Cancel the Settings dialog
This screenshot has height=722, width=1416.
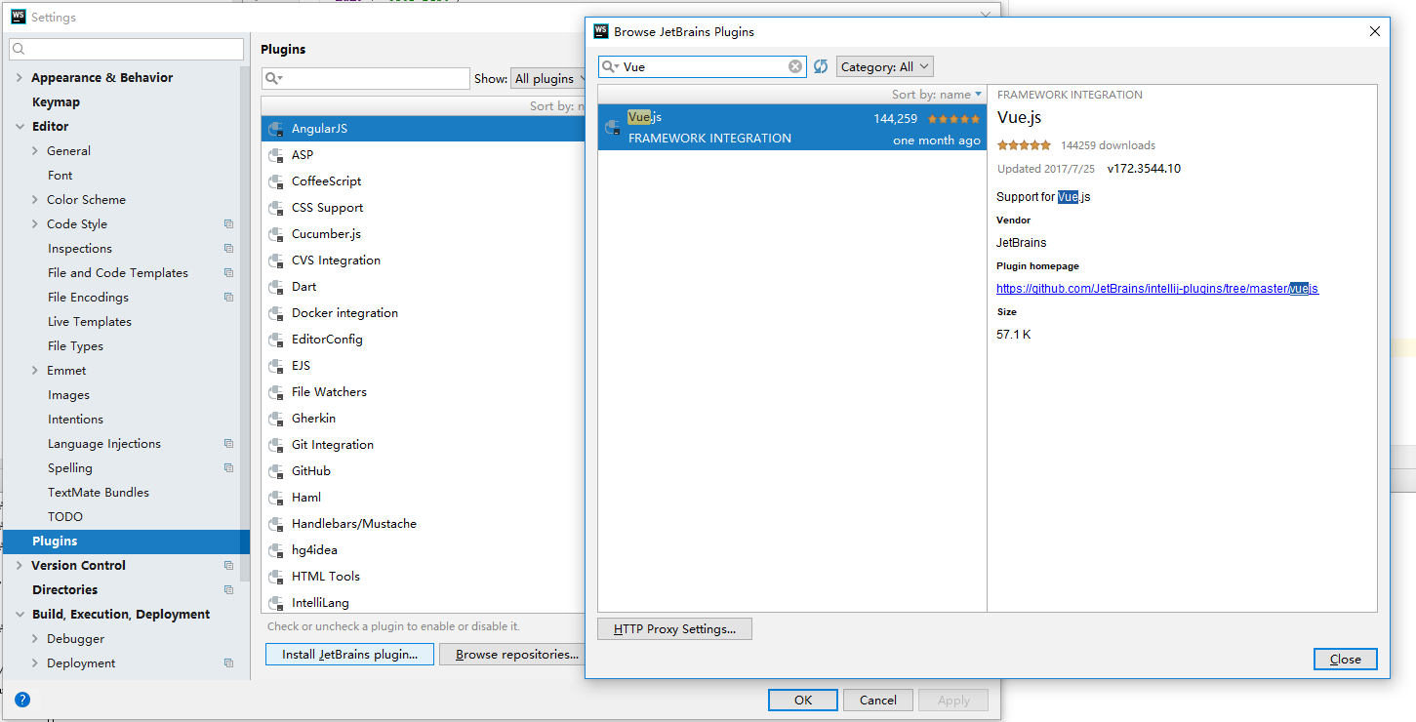pyautogui.click(x=878, y=700)
